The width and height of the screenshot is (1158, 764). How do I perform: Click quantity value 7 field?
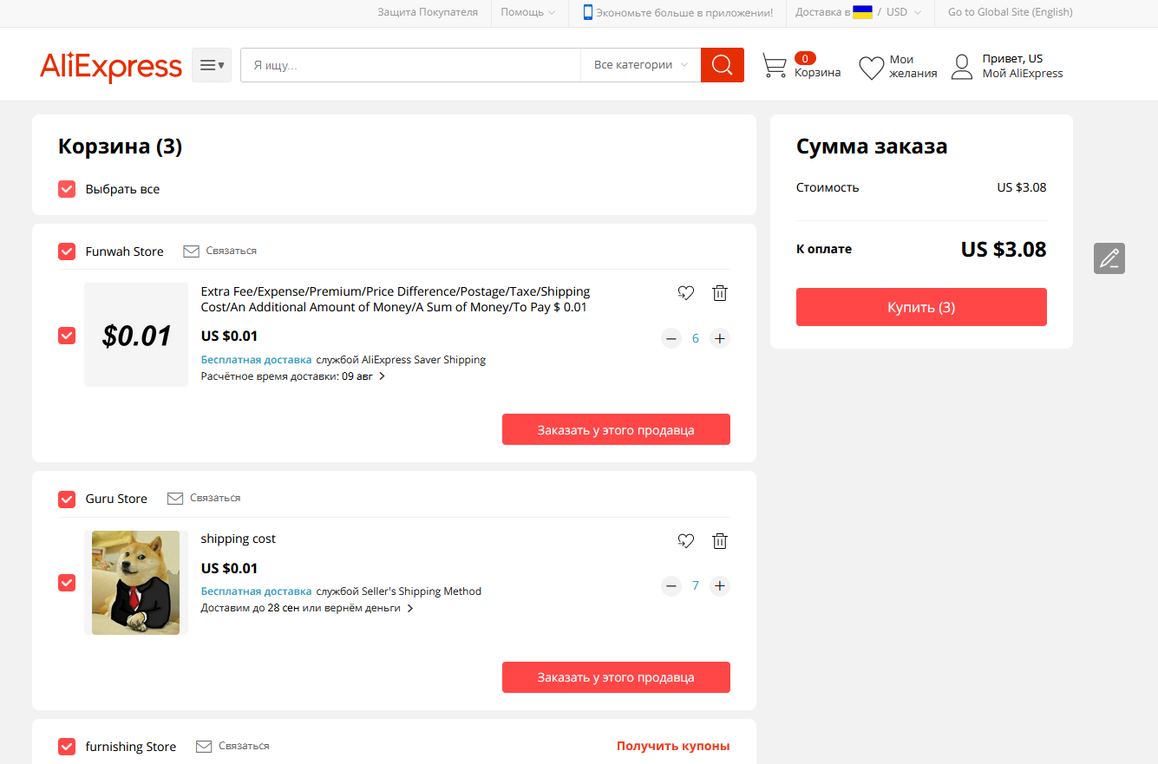click(x=696, y=586)
